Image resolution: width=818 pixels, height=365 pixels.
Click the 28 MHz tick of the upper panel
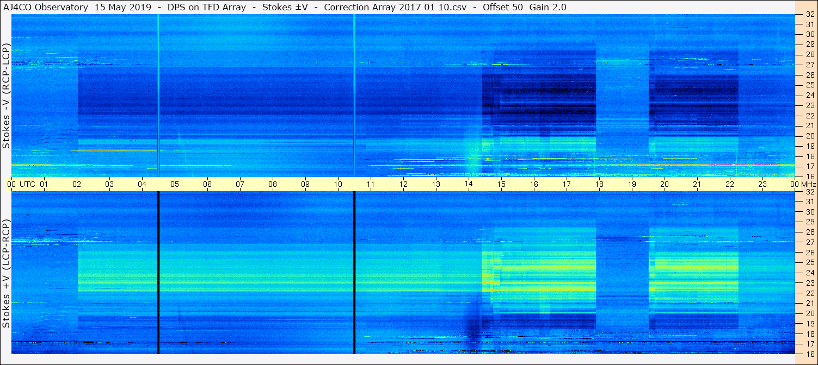click(809, 54)
